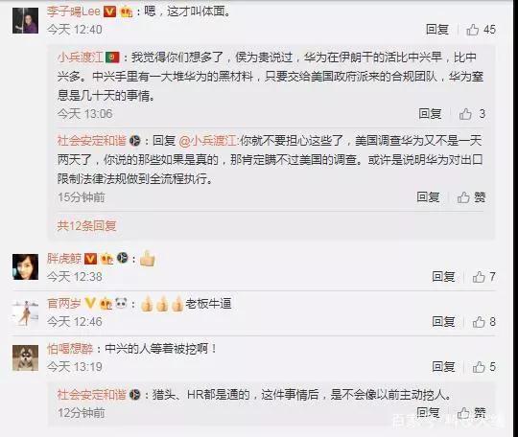Open 社会安定和谐's profile in the first thread

[x=91, y=141]
